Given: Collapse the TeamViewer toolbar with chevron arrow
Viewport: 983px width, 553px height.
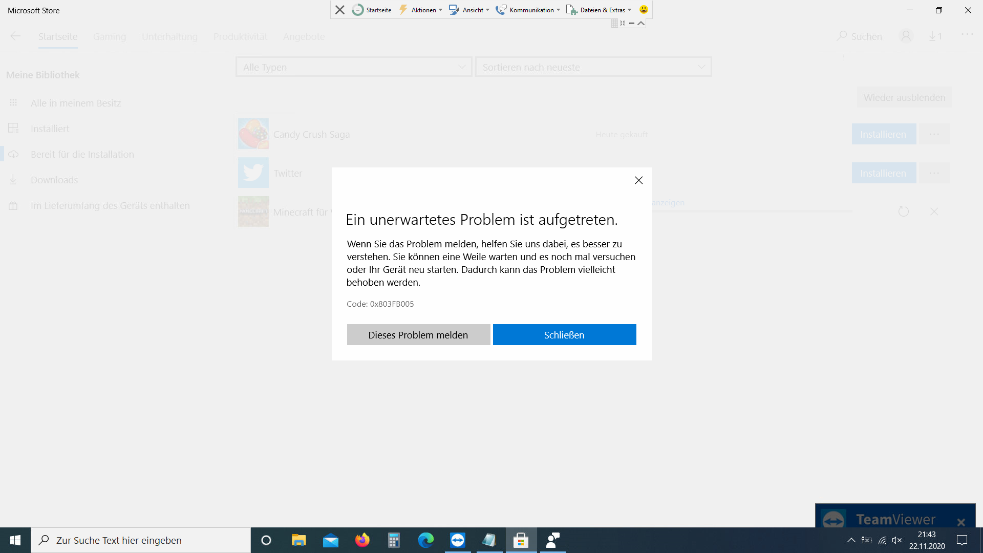Looking at the screenshot, I should [x=641, y=23].
